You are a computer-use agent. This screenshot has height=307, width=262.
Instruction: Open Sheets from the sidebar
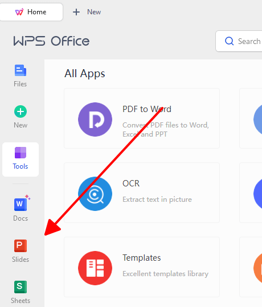click(21, 292)
